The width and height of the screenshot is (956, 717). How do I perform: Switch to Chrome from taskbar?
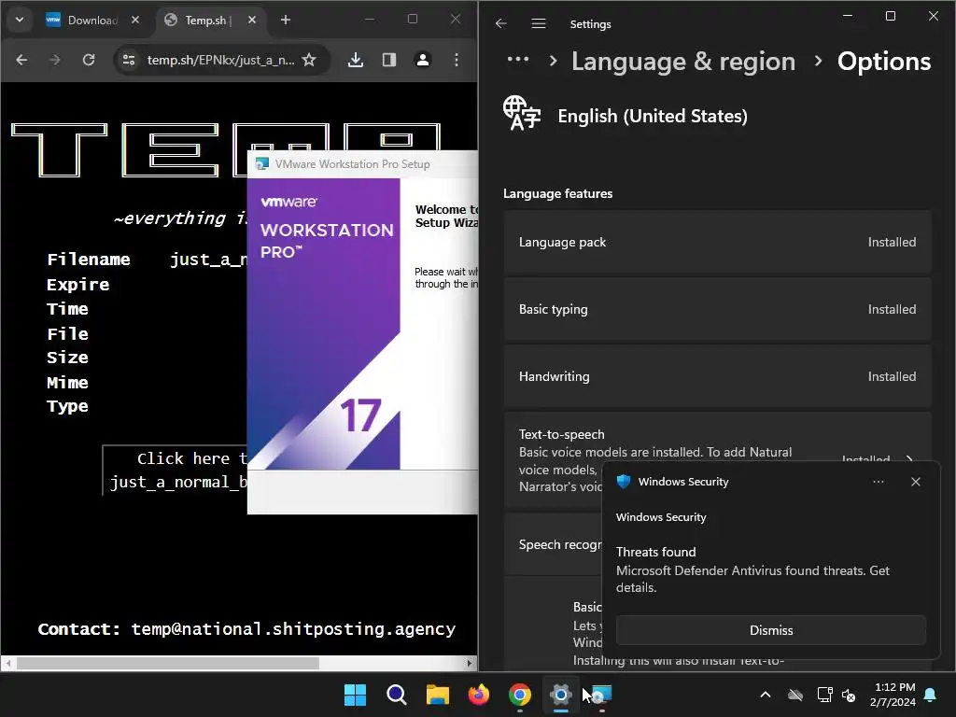click(x=519, y=695)
